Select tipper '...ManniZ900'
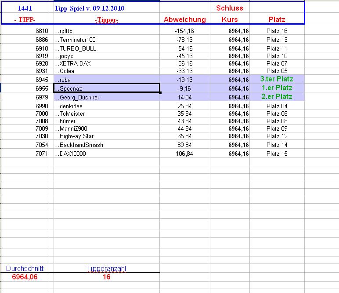The image size is (339, 293). [x=71, y=128]
